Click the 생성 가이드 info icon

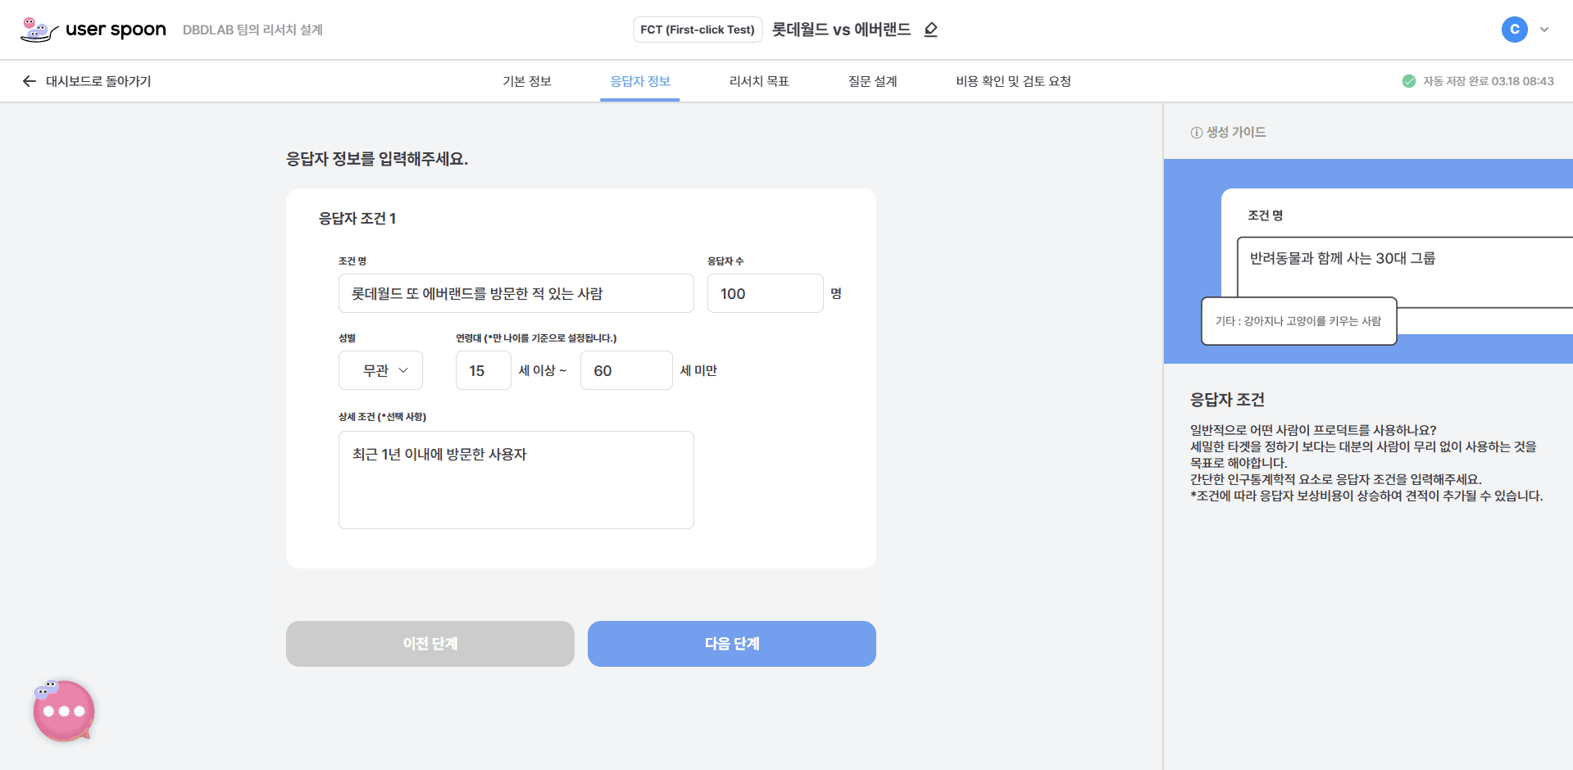1197,133
